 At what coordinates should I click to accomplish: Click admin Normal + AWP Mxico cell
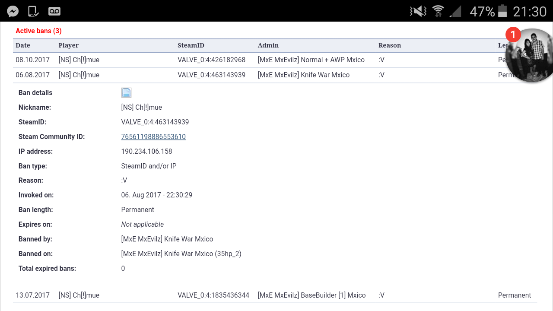(x=311, y=60)
